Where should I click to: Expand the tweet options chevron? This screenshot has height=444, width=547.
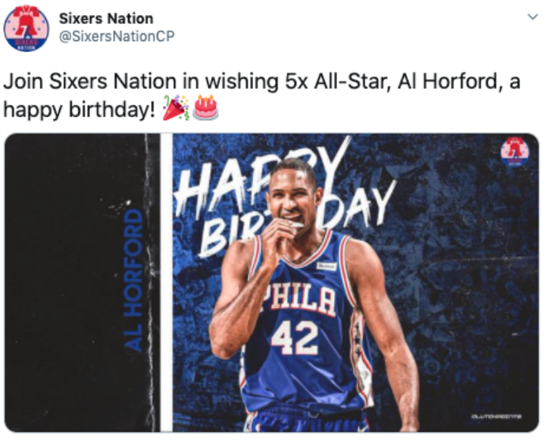tap(531, 17)
